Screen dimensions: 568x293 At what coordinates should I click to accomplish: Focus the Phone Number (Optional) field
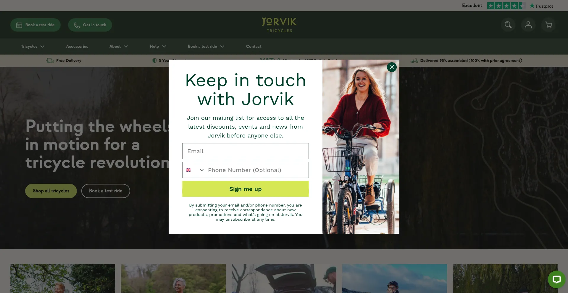pos(257,170)
